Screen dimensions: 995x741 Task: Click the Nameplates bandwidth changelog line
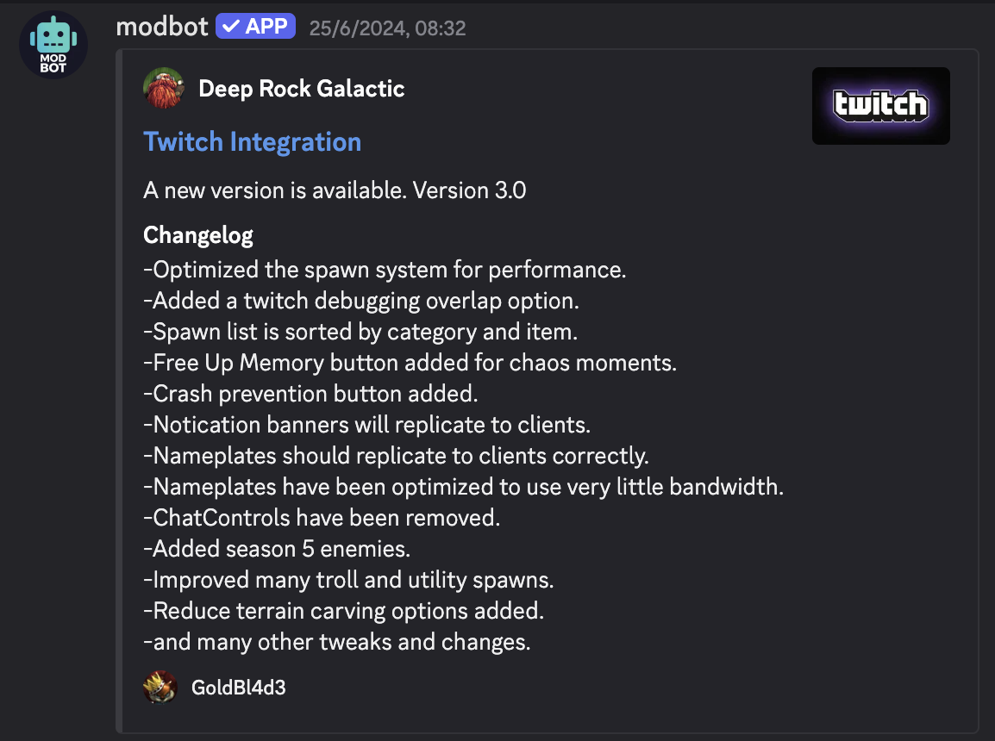(x=463, y=487)
